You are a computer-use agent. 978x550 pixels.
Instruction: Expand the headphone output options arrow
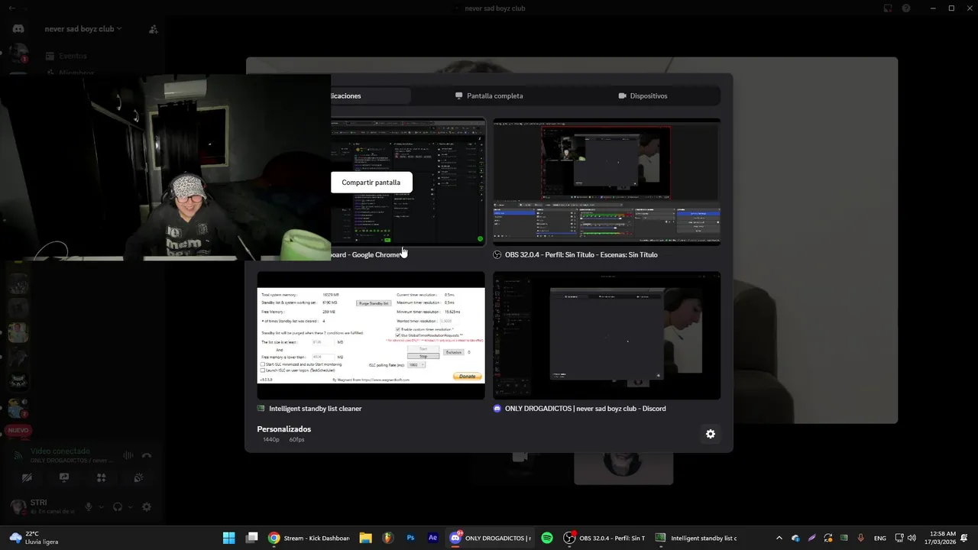pos(130,506)
